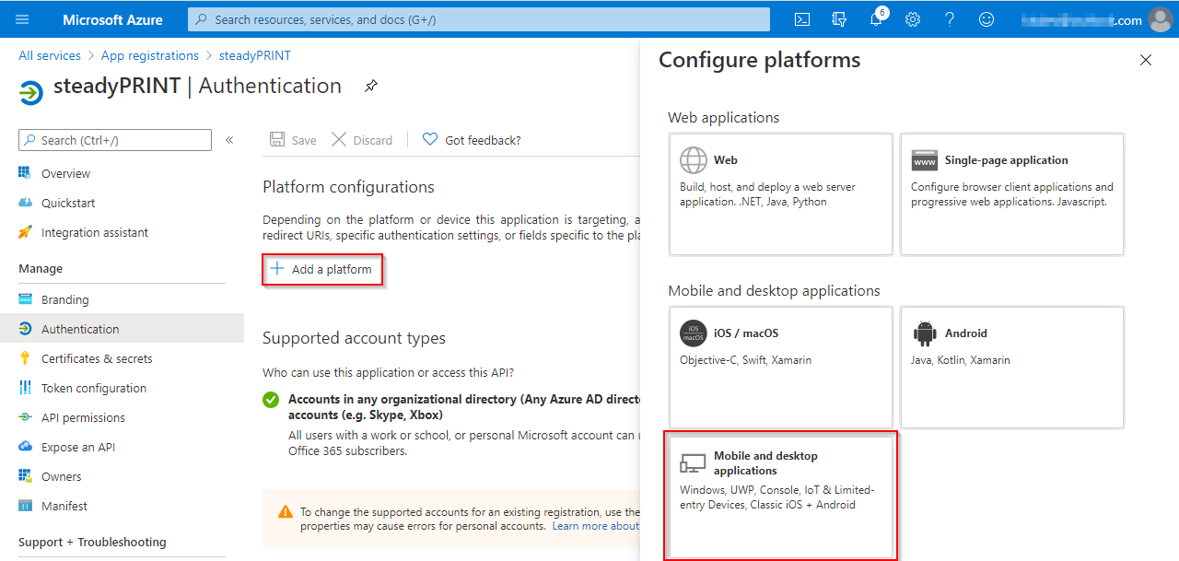Click the Integration assistant rocket icon
The width and height of the screenshot is (1179, 561).
pyautogui.click(x=25, y=232)
